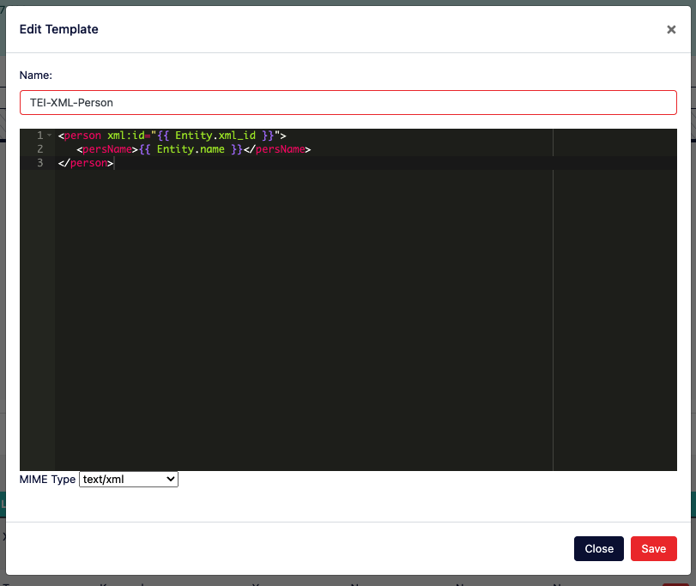This screenshot has height=586, width=696.
Task: Click the Entity.xml_id variable in the code
Action: tap(215, 136)
